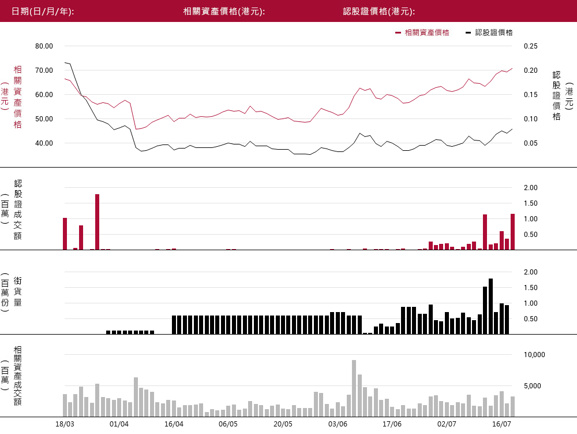Click the red 相關資產價格 legend color marker
Screen dimensions: 577x434
(x=398, y=33)
